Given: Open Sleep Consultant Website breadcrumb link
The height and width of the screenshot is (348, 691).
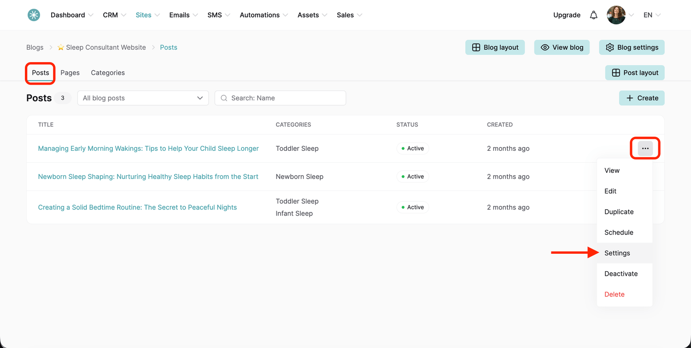Looking at the screenshot, I should tap(101, 47).
